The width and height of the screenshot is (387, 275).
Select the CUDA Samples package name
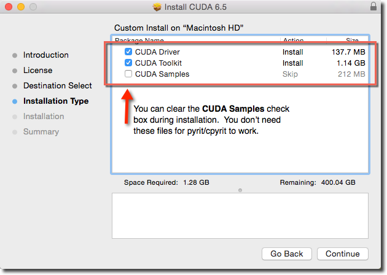[162, 74]
